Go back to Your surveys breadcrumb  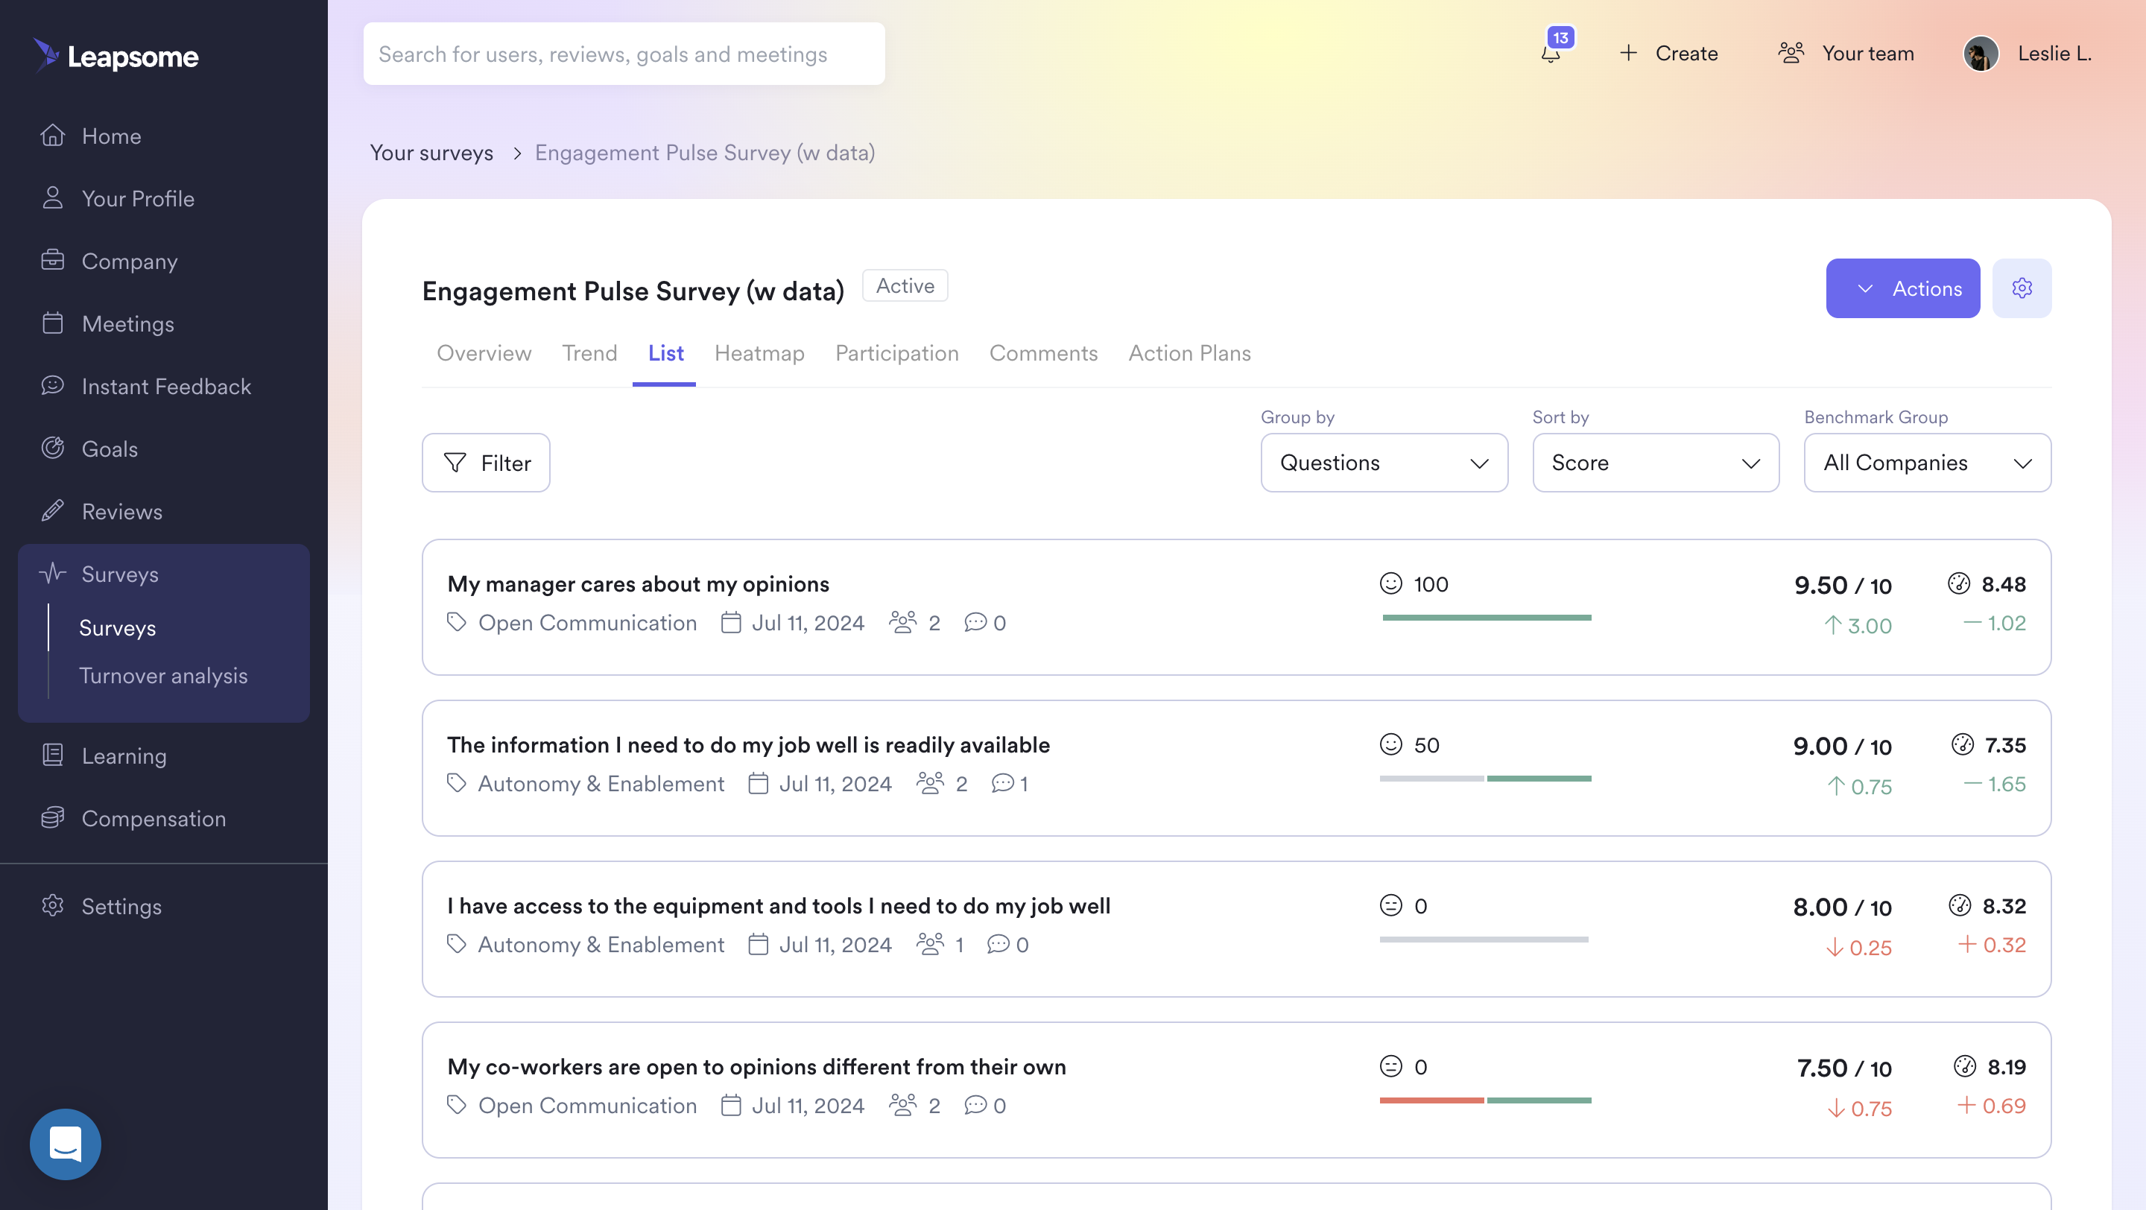click(x=431, y=153)
